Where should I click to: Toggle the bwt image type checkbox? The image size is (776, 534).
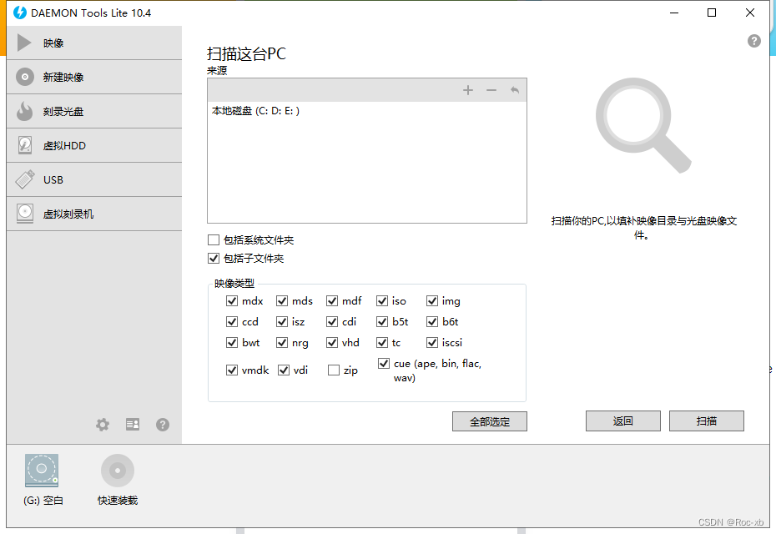tap(232, 342)
